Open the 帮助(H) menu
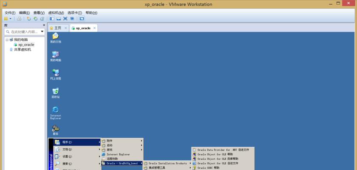This screenshot has height=170, width=357. pos(91,13)
